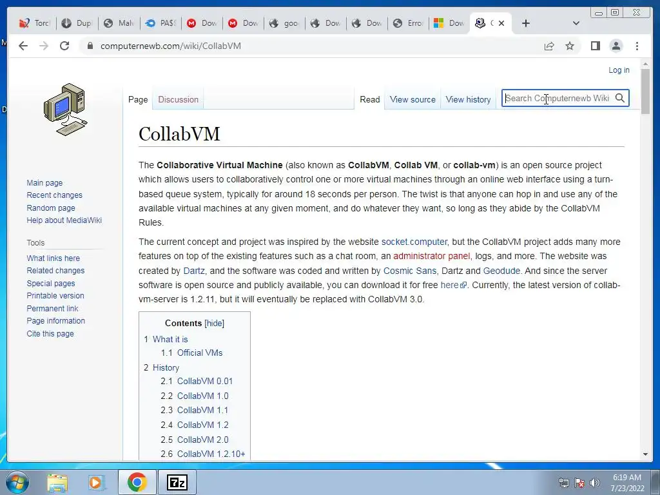Open the View source tab

[412, 99]
